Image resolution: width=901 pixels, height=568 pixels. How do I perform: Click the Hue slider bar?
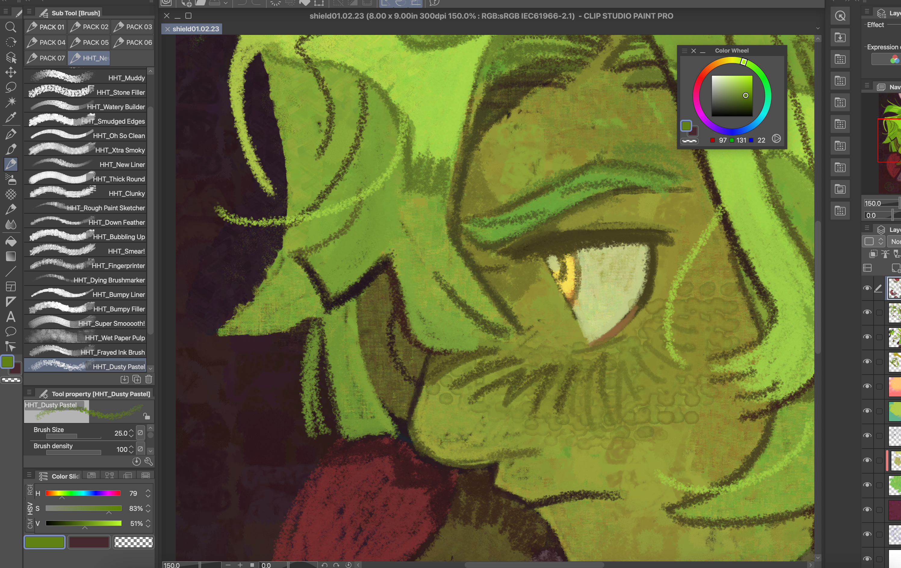tap(83, 493)
